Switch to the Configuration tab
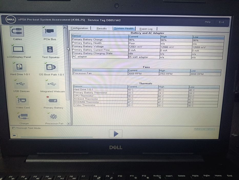Screen dimensions: 239x180 [x=79, y=28]
